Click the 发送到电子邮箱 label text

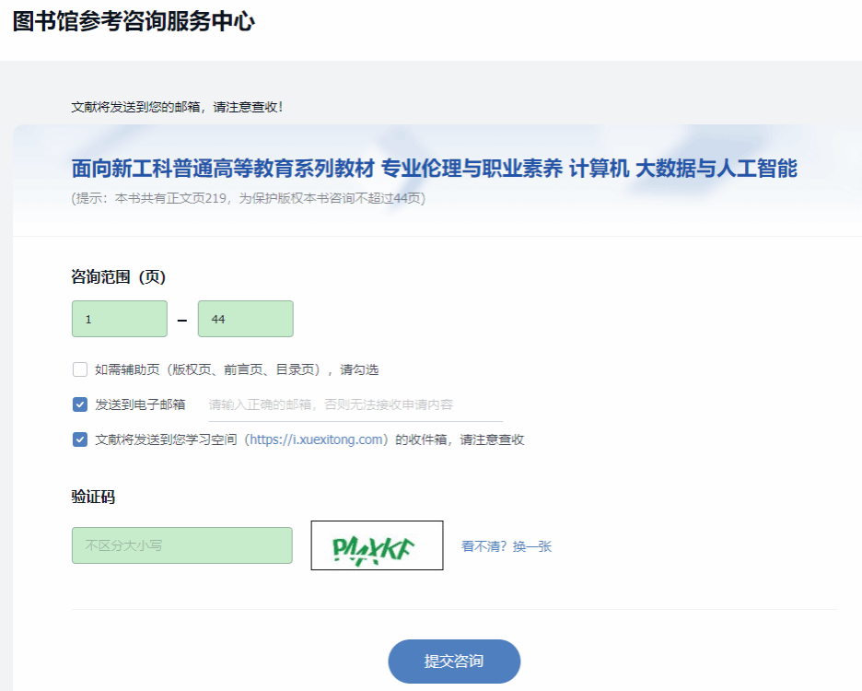coord(140,404)
